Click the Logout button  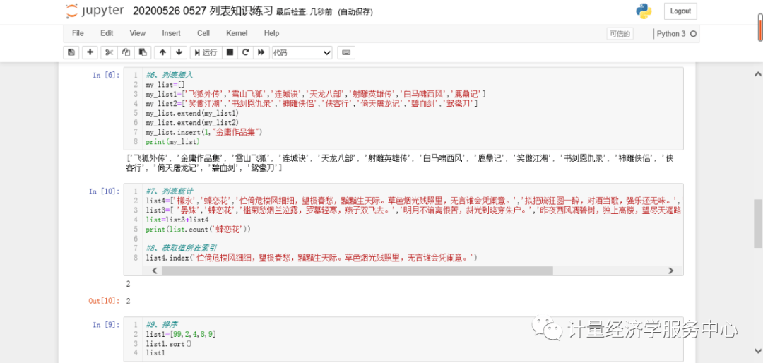[x=680, y=11]
